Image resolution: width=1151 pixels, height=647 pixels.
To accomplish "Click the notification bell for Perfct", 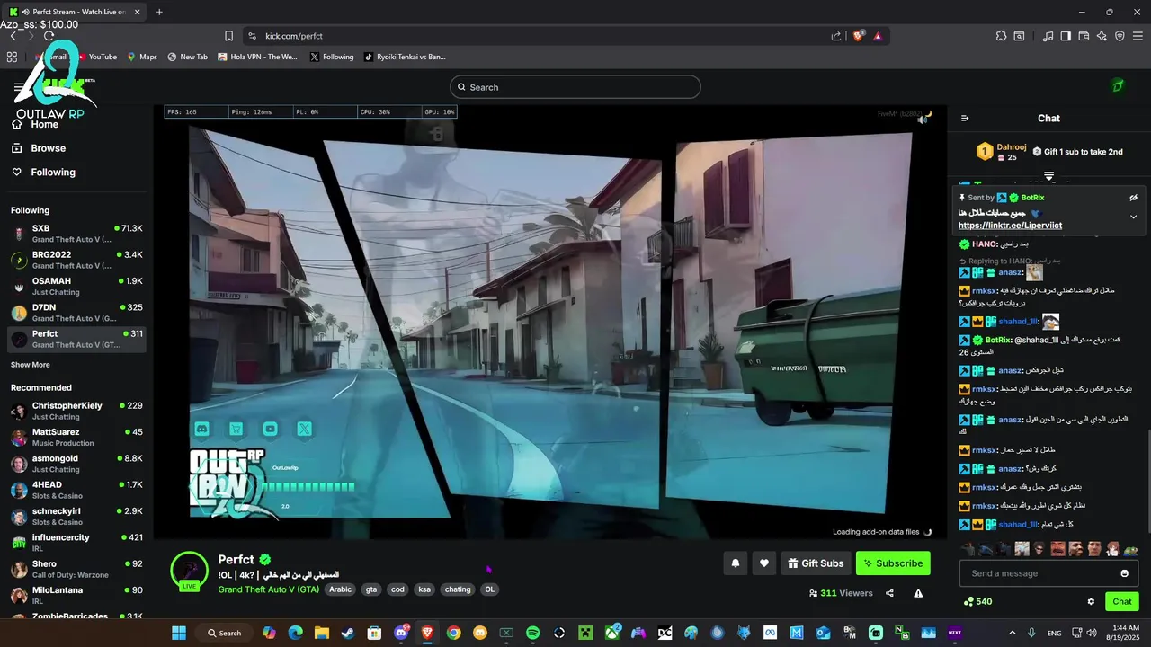I will tap(736, 563).
